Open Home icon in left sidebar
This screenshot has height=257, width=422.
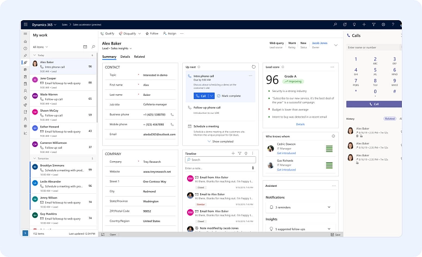click(x=26, y=41)
